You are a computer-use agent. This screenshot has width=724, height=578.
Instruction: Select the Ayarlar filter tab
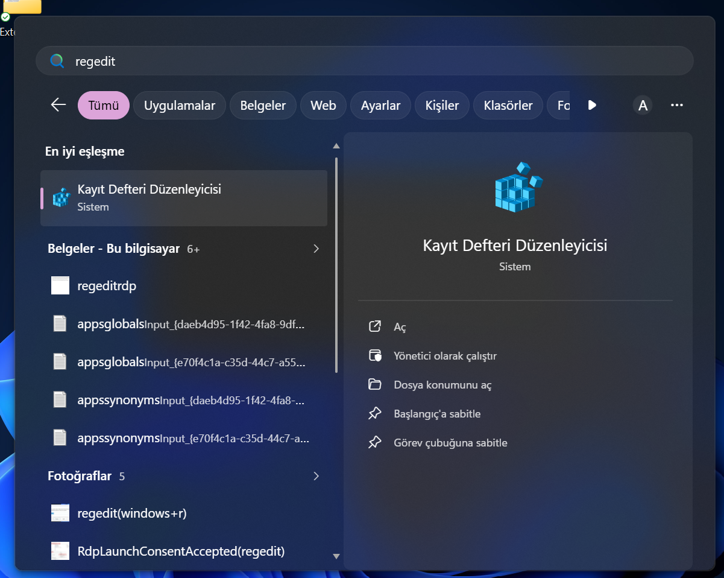click(x=380, y=106)
